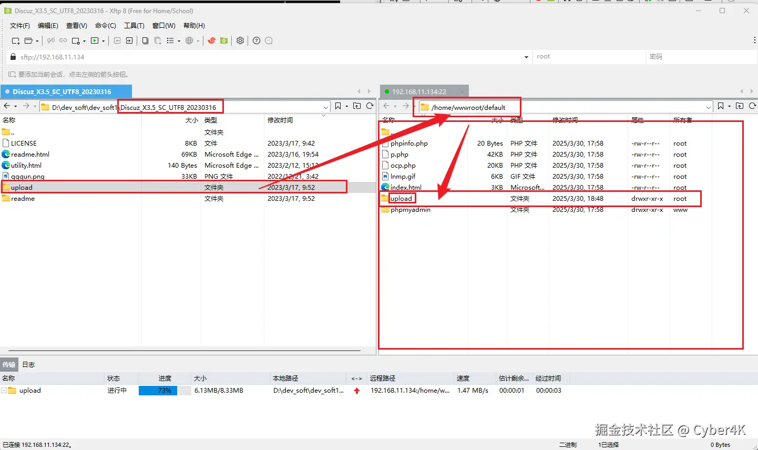Image resolution: width=758 pixels, height=450 pixels.
Task: Switch to the 日志 log tab
Action: pos(28,364)
